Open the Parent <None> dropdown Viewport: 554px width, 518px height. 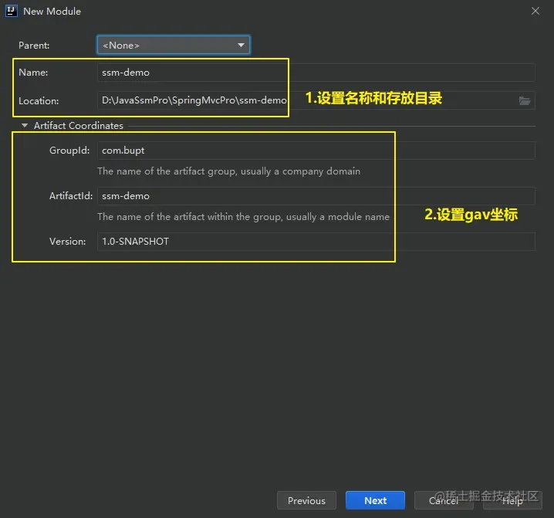[x=173, y=46]
